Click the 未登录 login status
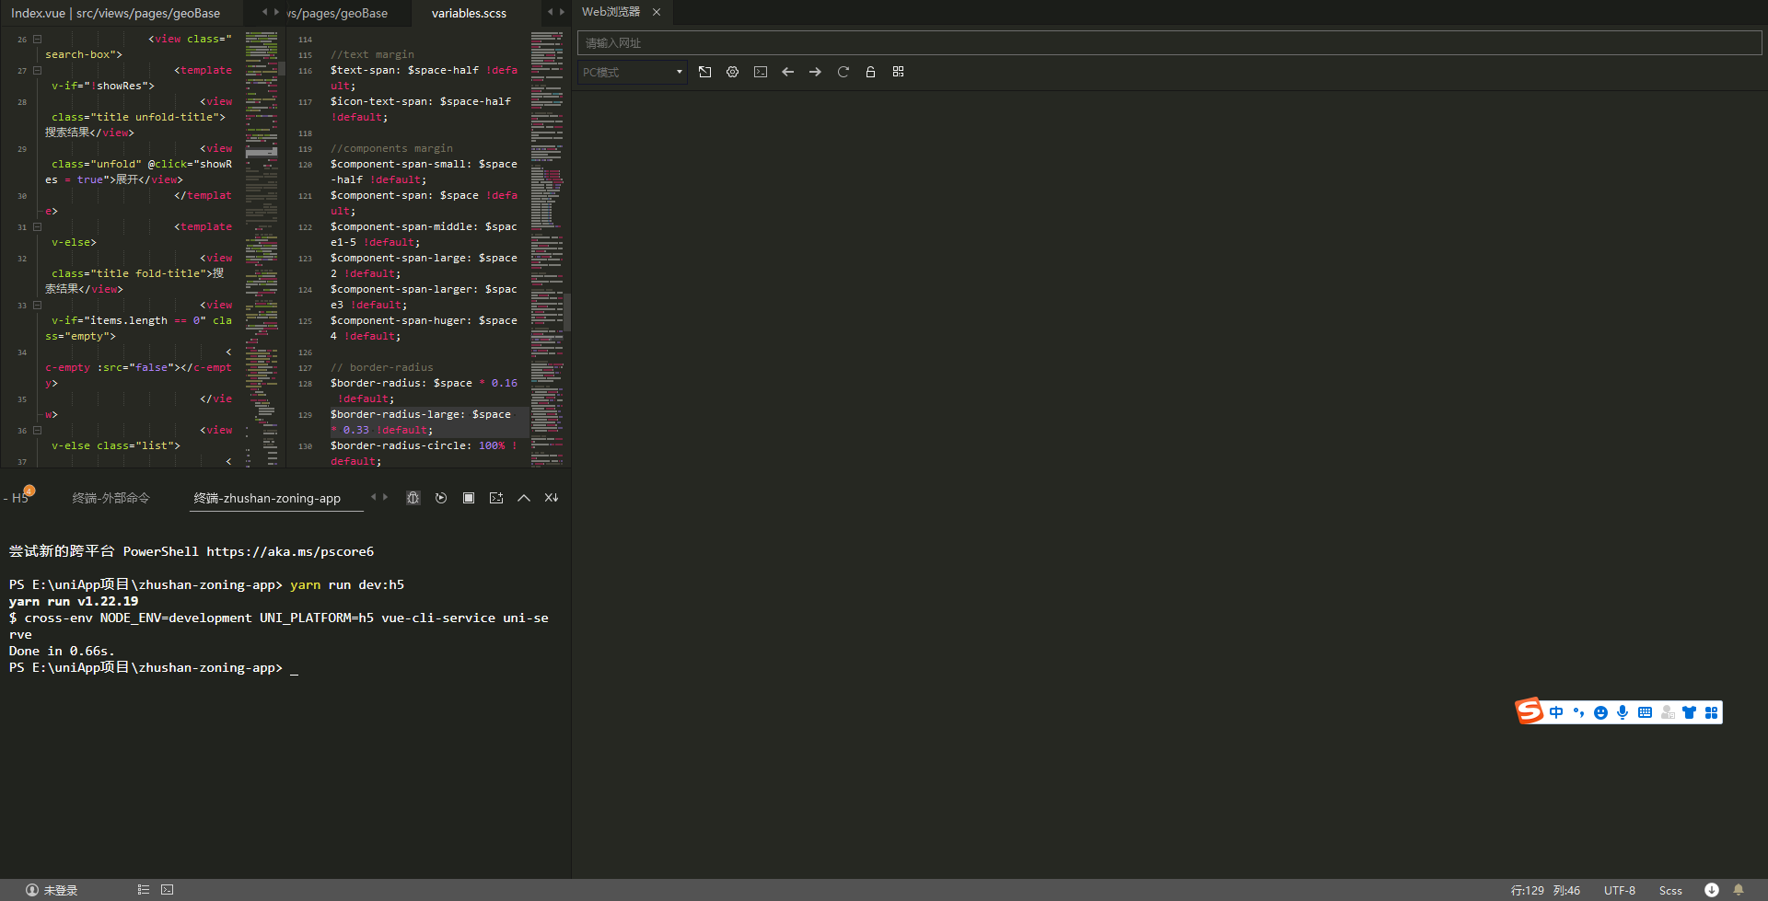Screen dimensions: 1768x901 [x=52, y=890]
